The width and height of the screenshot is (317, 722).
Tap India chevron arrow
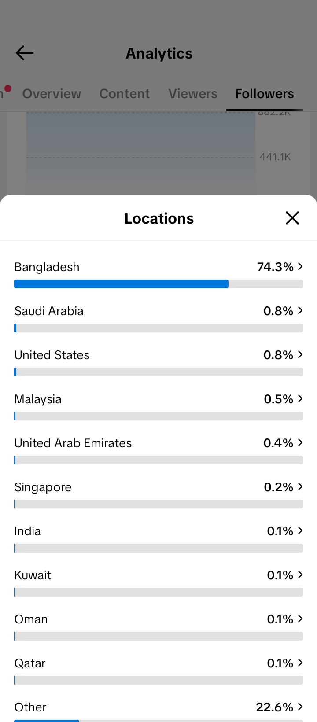(x=300, y=530)
